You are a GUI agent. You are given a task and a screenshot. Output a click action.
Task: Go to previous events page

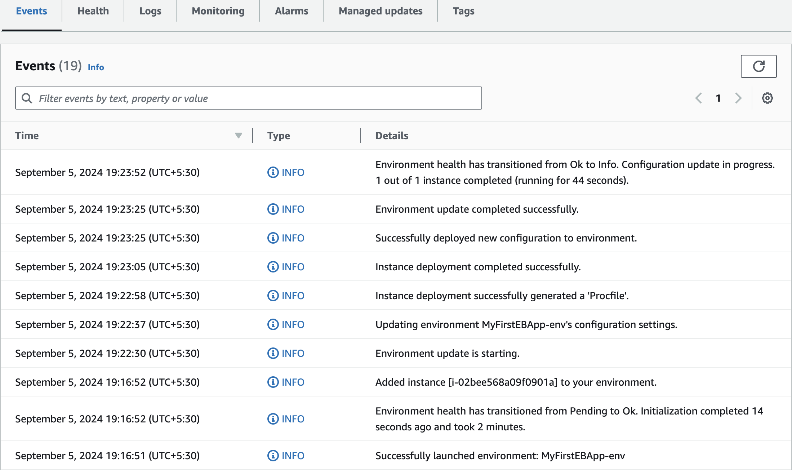(x=698, y=98)
